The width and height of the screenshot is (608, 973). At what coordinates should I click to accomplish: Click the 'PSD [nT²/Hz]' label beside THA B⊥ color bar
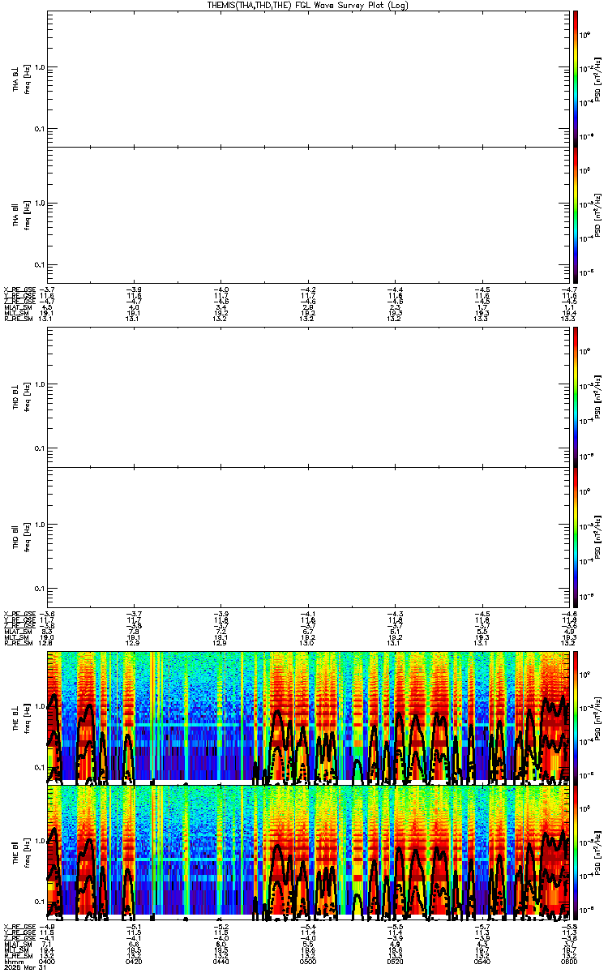coord(598,79)
